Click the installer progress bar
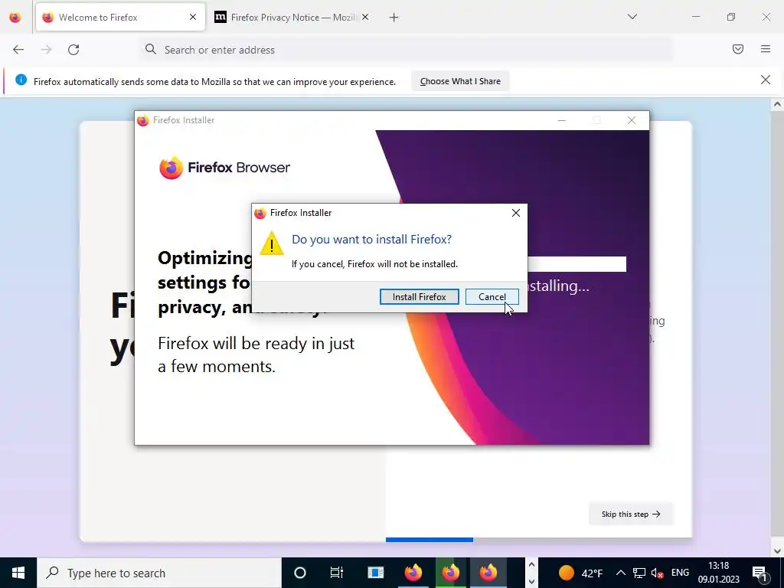The height and width of the screenshot is (588, 784). [577, 264]
